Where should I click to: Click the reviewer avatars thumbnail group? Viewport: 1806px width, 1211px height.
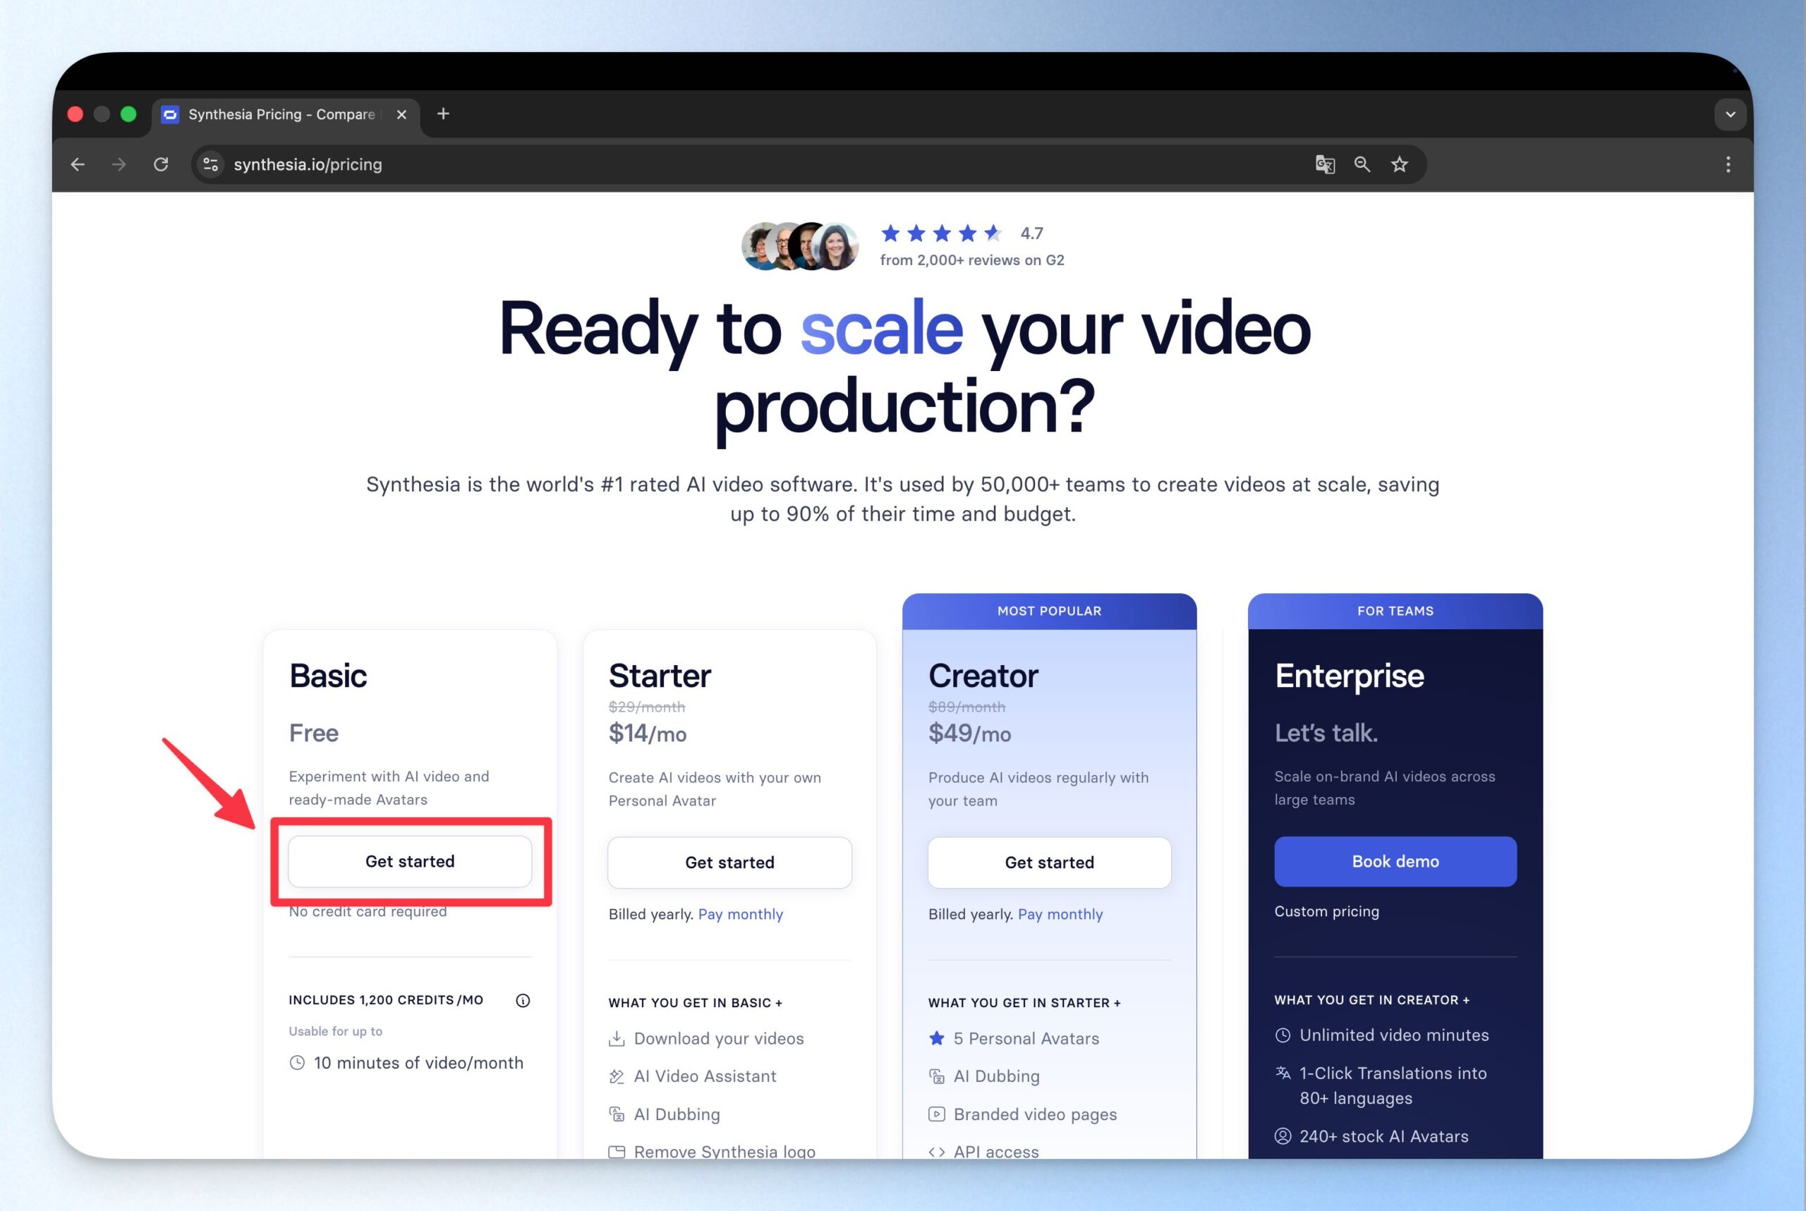point(799,246)
